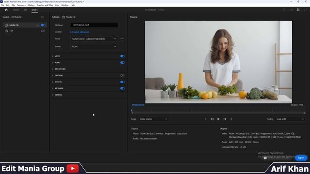Open the File menu

[x=2, y=5]
